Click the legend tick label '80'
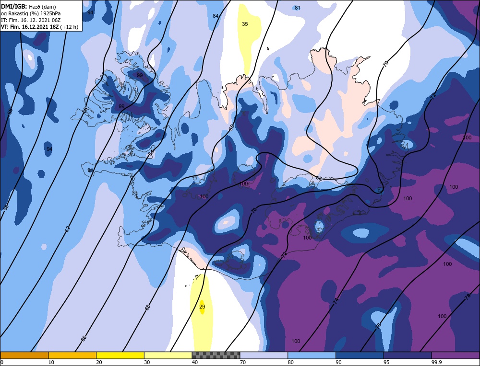This screenshot has width=480, height=366. pos(291,362)
